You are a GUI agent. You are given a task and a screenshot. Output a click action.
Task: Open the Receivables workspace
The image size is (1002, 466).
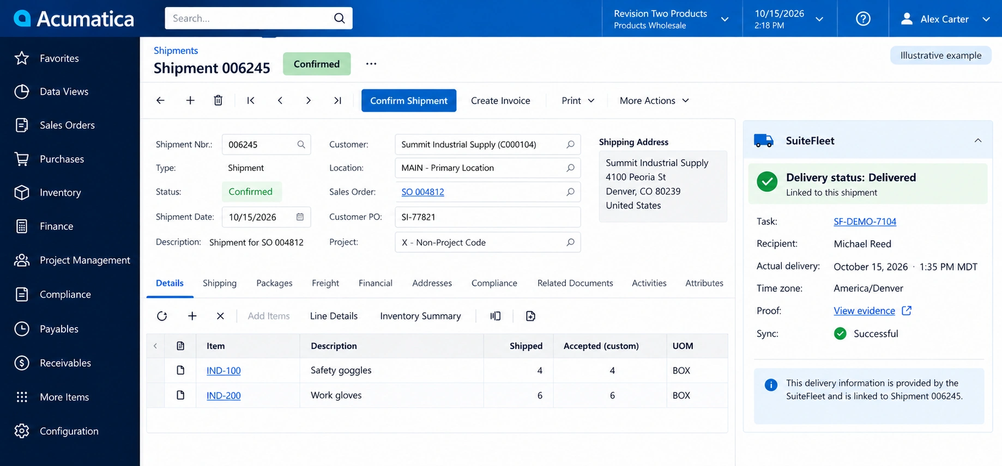[x=52, y=363]
